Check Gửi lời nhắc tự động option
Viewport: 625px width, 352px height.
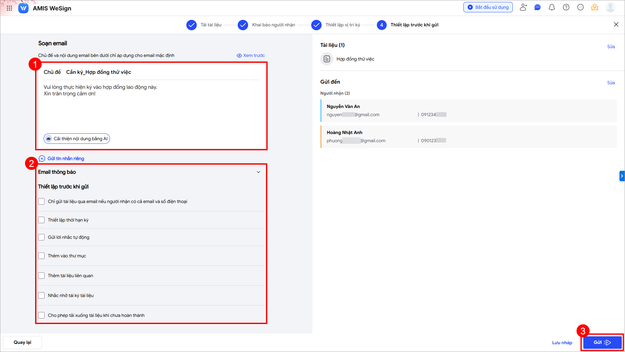[41, 237]
